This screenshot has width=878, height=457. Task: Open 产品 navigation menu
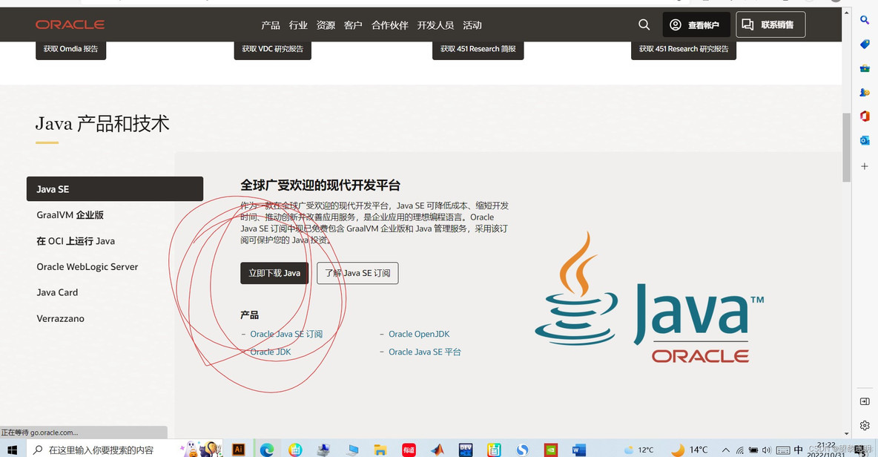pos(271,25)
